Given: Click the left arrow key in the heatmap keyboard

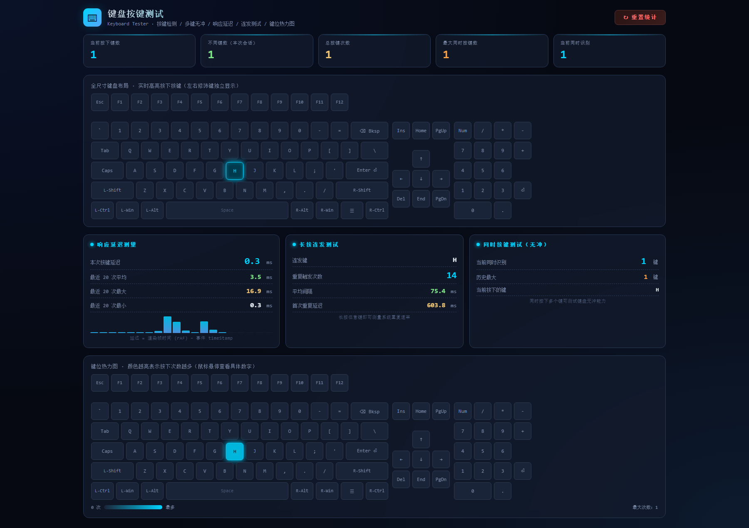Looking at the screenshot, I should pos(401,459).
